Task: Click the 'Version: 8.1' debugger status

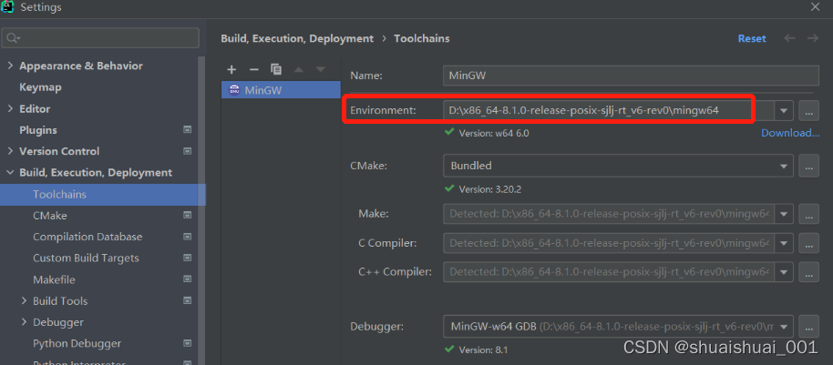Action: tap(483, 350)
